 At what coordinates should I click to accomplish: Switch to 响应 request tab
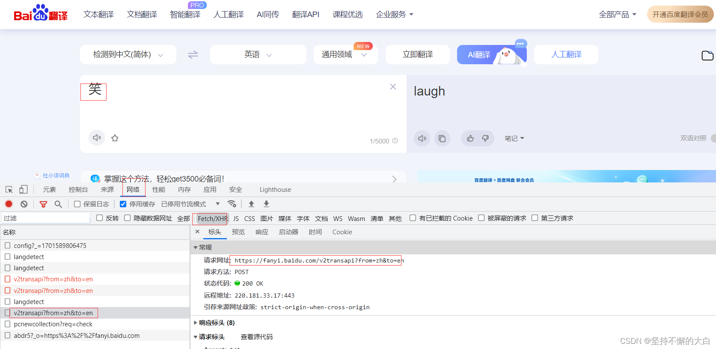coord(262,232)
